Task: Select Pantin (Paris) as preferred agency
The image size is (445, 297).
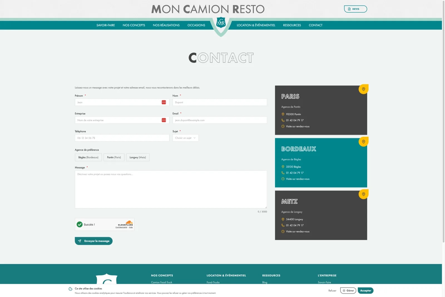Action: pos(114,157)
